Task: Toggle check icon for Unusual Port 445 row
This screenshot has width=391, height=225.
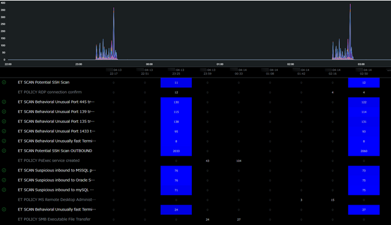Action: pyautogui.click(x=4, y=102)
